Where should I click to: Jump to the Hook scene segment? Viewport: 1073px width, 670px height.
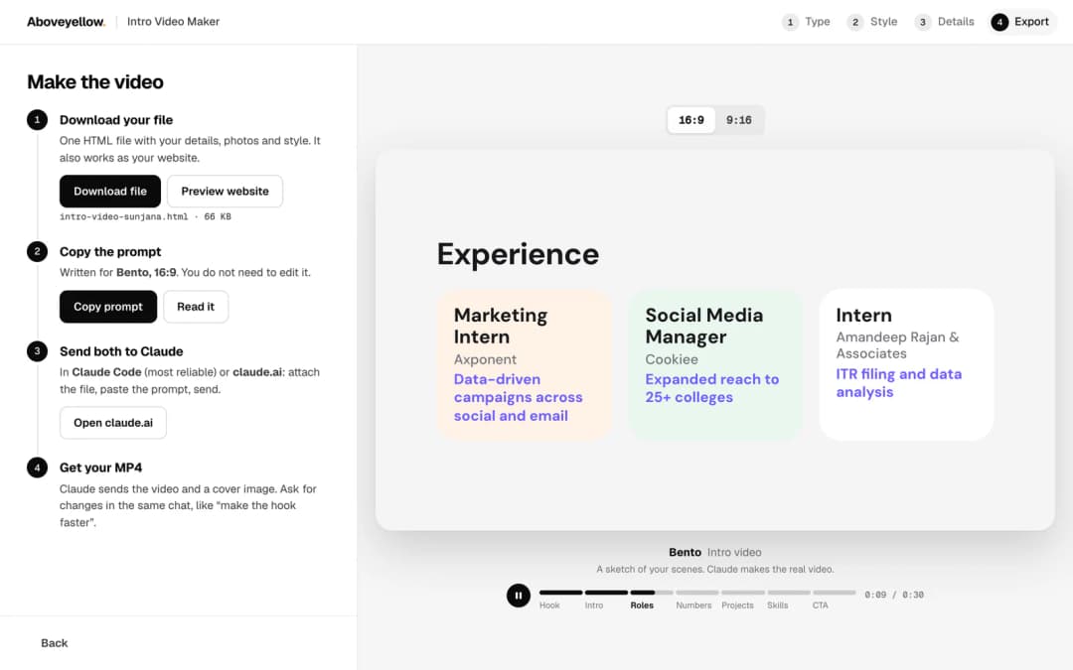click(x=560, y=598)
